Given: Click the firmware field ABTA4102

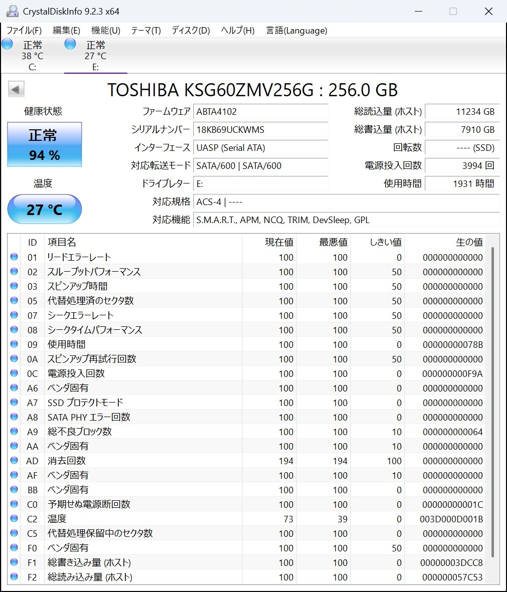Looking at the screenshot, I should click(261, 111).
